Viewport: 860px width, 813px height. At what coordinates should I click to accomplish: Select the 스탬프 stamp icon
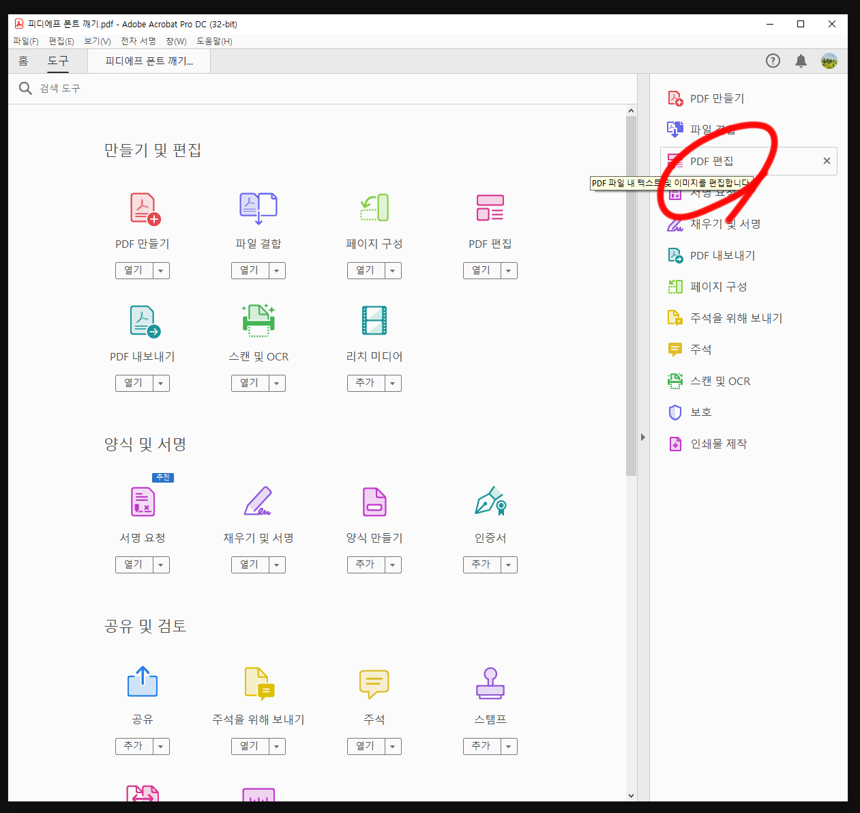[490, 683]
